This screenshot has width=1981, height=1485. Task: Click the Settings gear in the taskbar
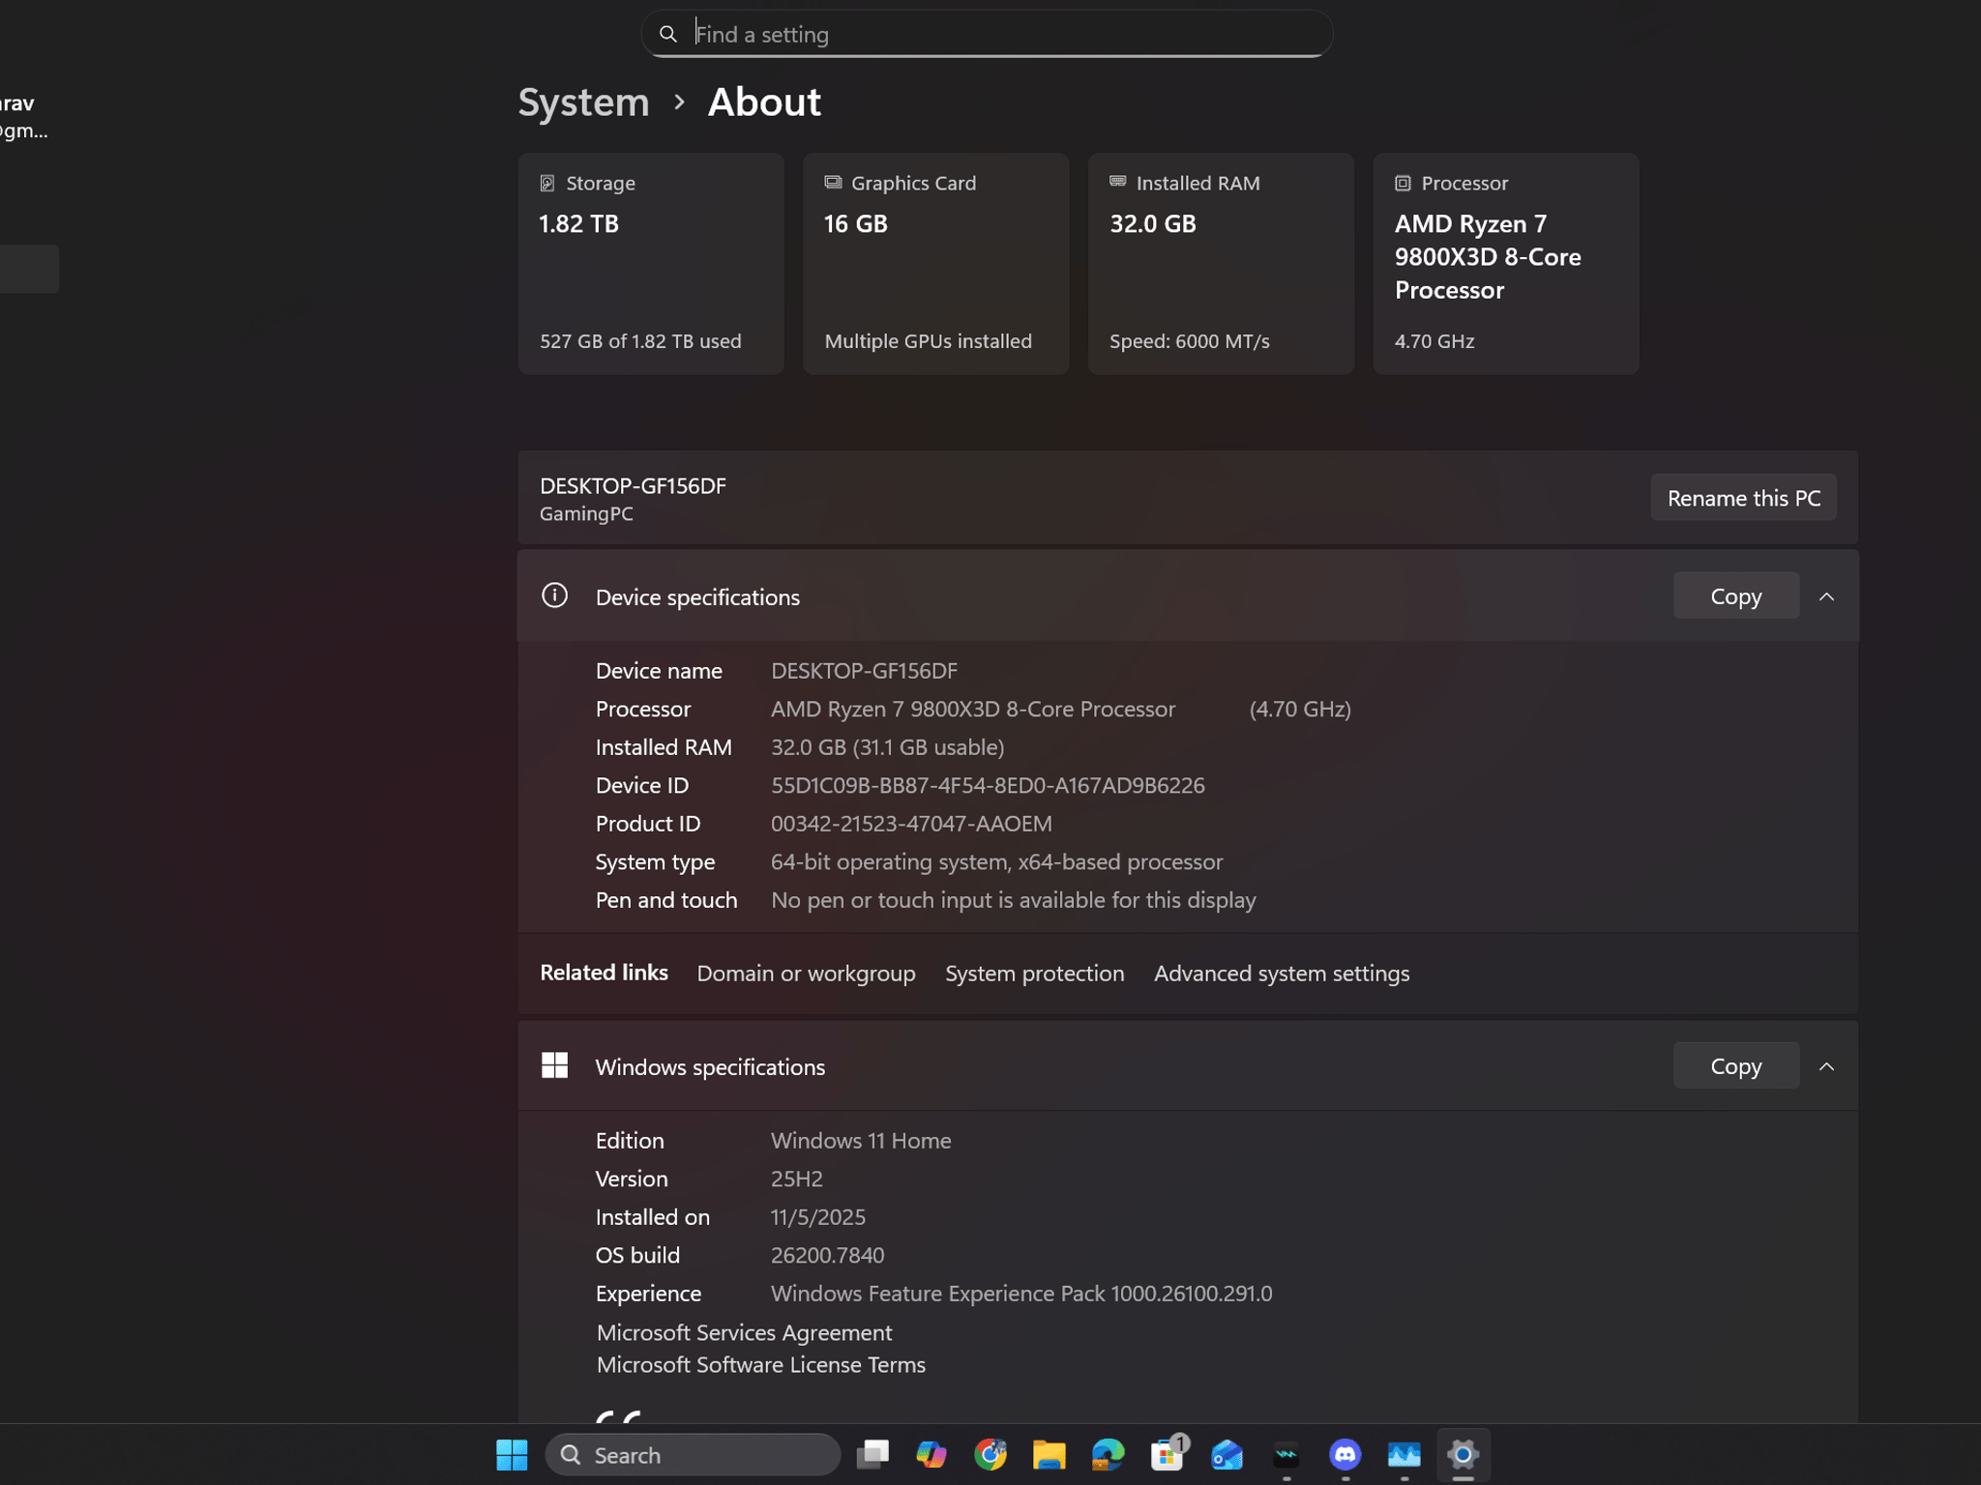tap(1464, 1455)
